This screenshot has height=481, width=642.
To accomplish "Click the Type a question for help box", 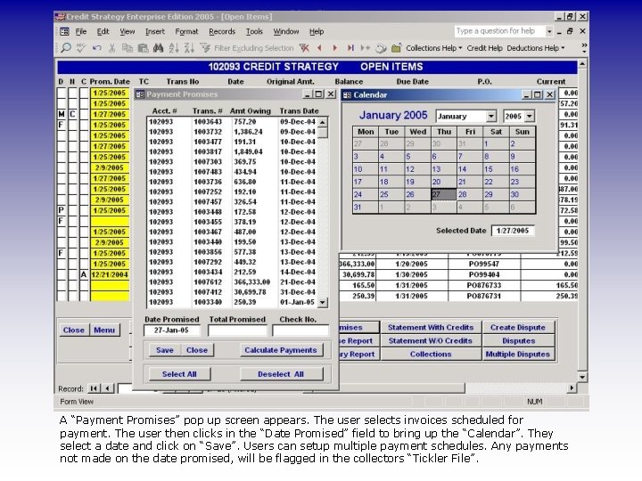I will (500, 31).
